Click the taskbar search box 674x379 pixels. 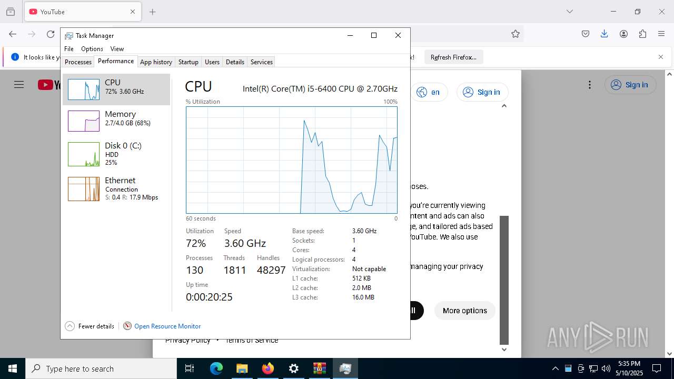point(101,368)
